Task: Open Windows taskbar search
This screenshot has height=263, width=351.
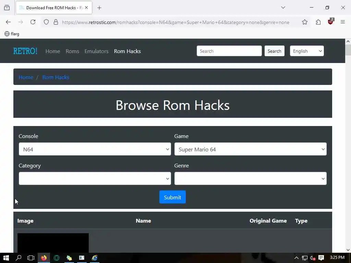Action: tap(19, 258)
